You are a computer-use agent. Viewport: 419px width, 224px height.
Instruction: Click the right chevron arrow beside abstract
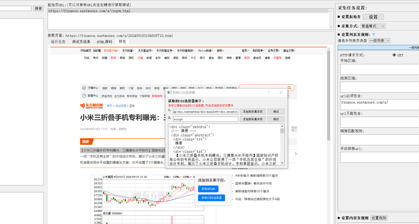click(x=296, y=153)
